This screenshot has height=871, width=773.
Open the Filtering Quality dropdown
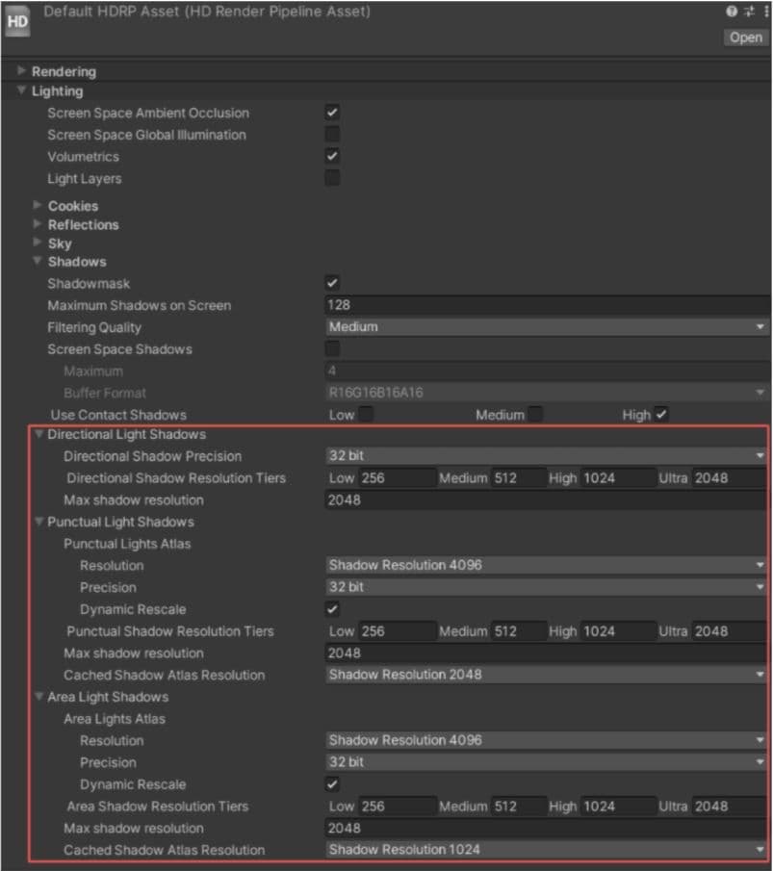point(548,326)
